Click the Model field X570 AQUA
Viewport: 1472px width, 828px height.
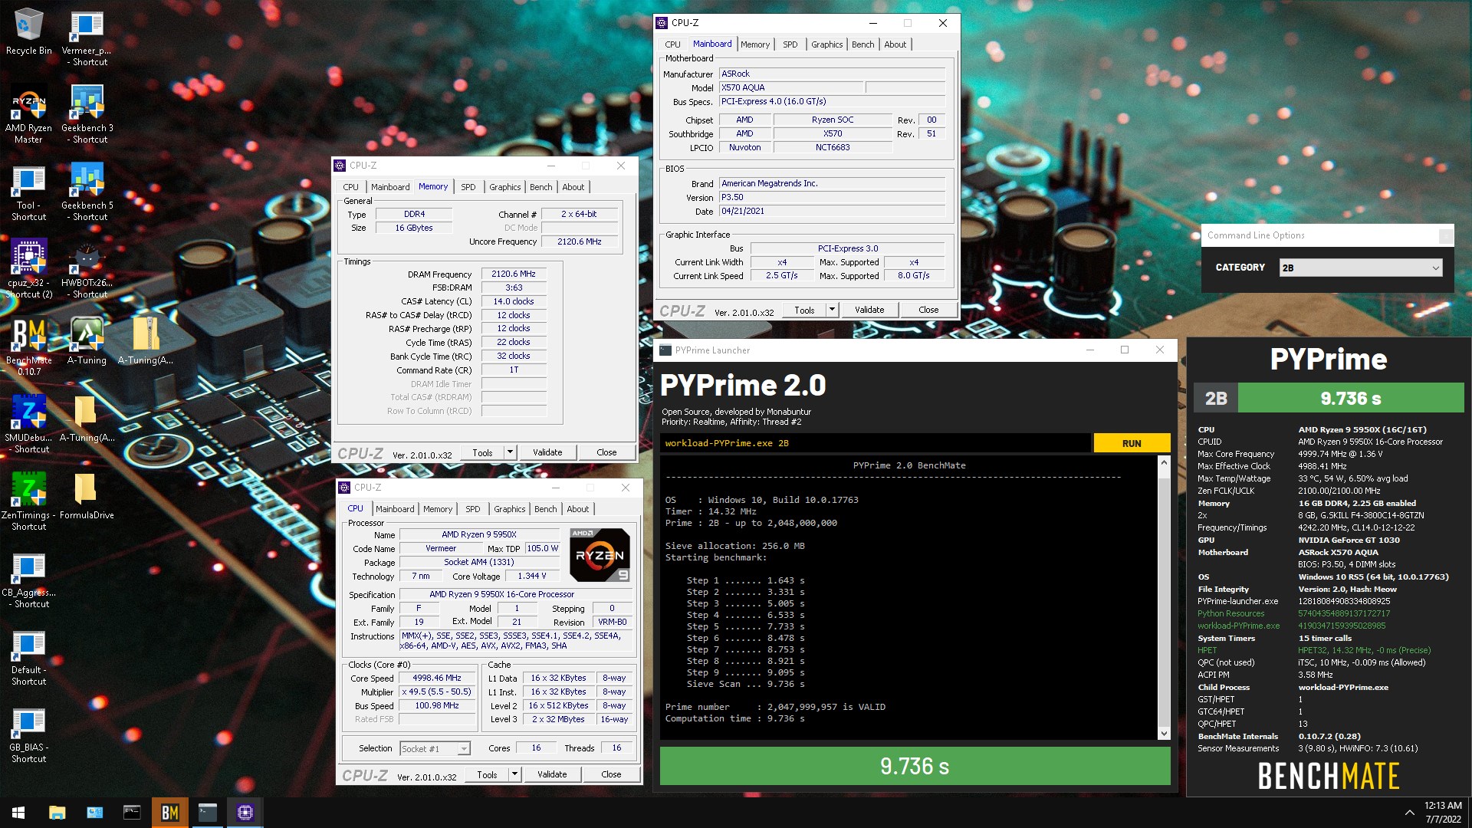click(790, 87)
